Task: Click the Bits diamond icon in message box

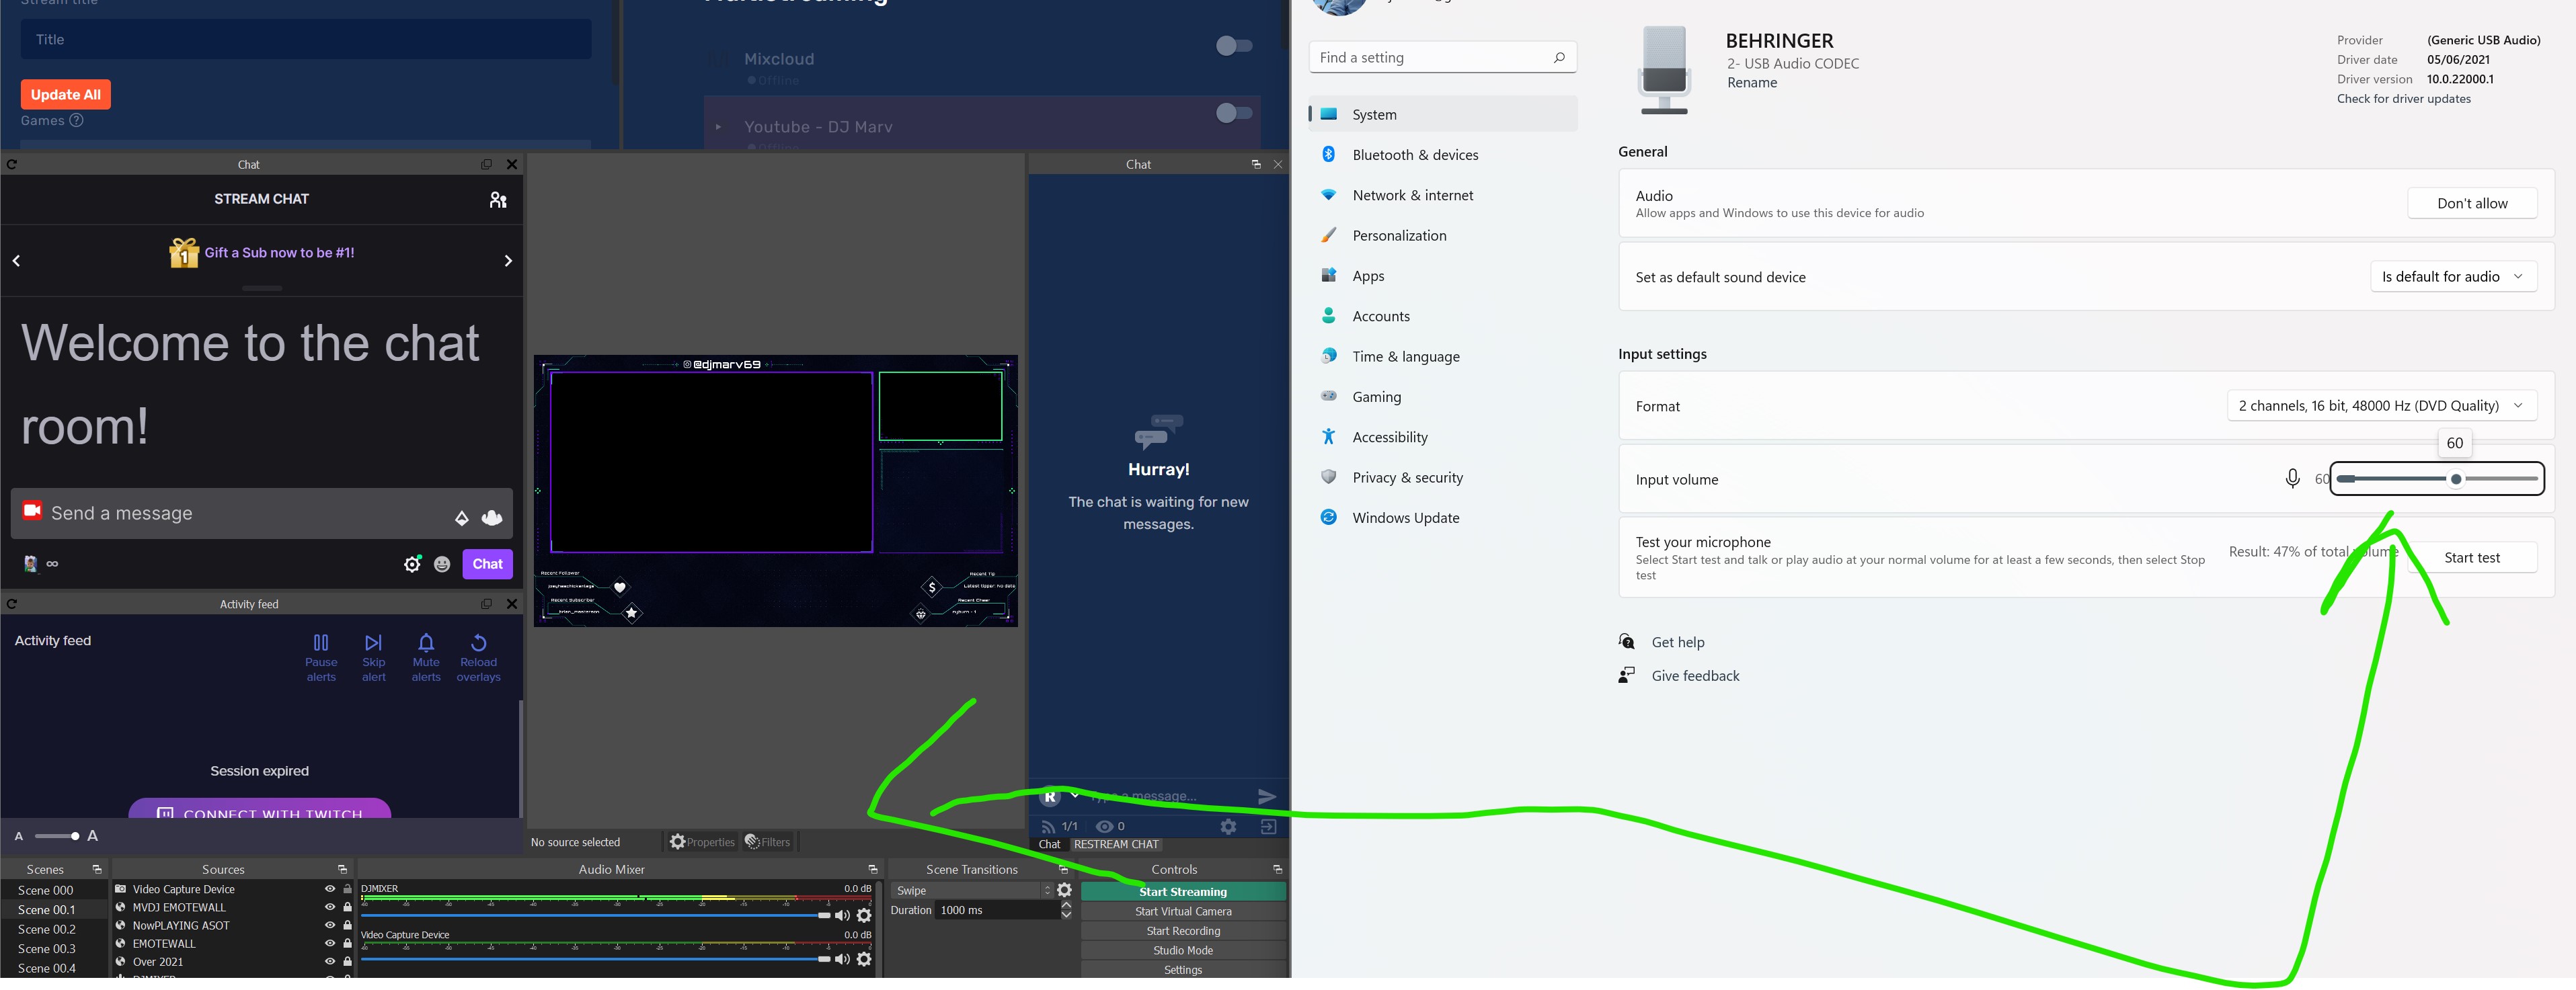Action: pos(461,518)
